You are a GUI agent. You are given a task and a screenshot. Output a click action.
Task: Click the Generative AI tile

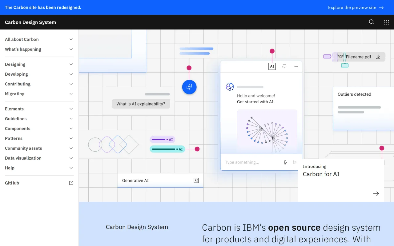(x=160, y=181)
